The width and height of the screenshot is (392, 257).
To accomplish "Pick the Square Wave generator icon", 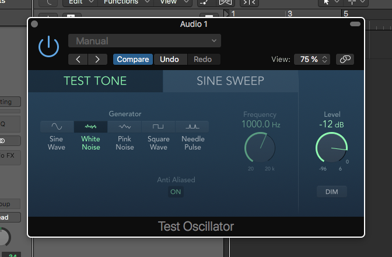I will click(x=159, y=127).
